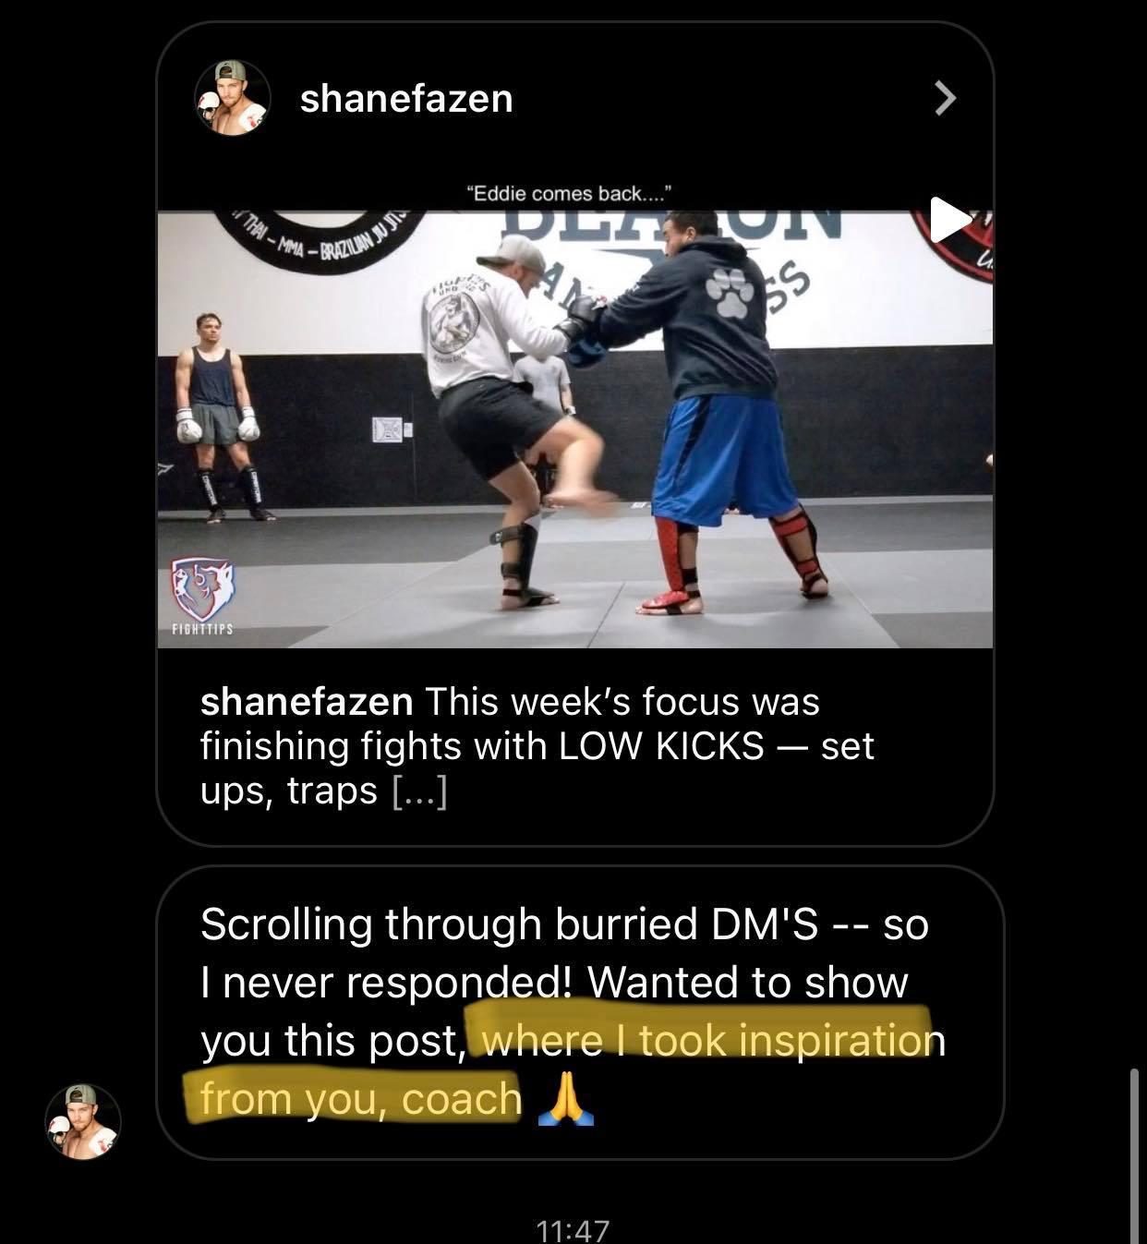This screenshot has width=1147, height=1244.
Task: Open shared post via the chevron arrow
Action: tap(944, 97)
